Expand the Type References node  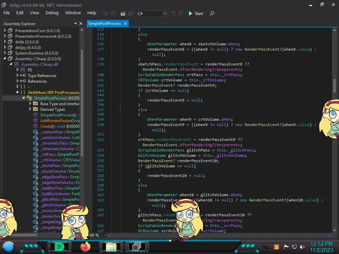coord(18,75)
